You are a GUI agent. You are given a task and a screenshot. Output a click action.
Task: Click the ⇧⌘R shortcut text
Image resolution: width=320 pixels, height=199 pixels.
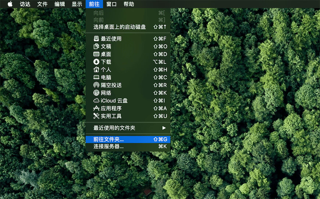(160, 85)
